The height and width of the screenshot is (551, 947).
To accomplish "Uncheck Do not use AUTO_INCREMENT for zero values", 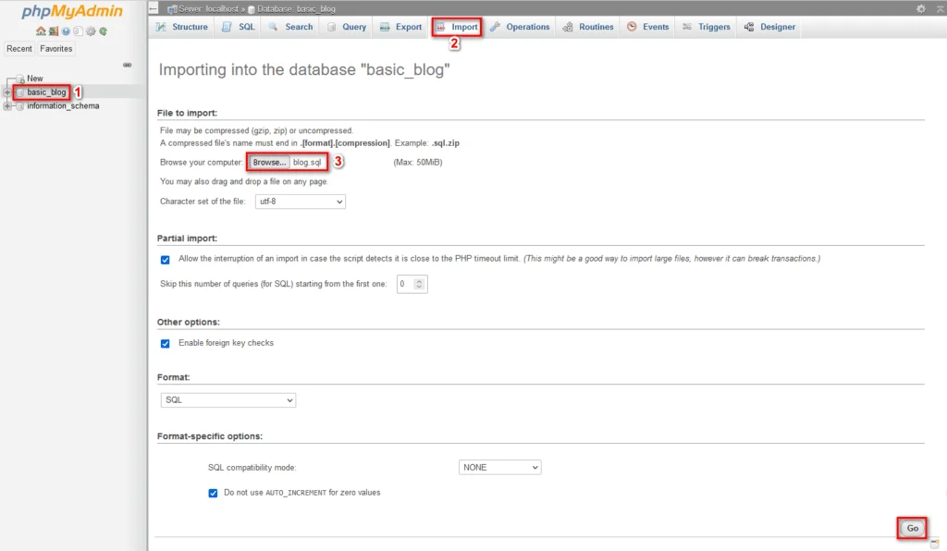I will (214, 493).
